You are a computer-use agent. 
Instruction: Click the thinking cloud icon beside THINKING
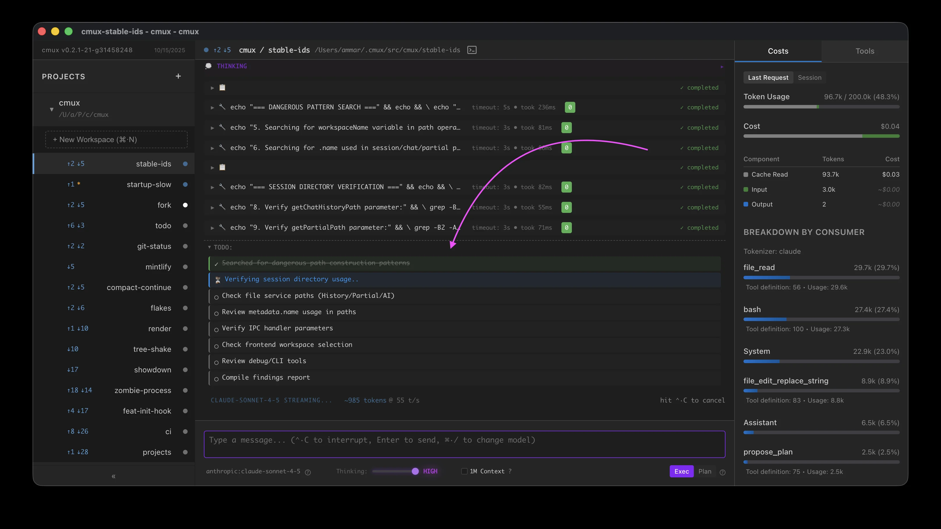(x=209, y=66)
